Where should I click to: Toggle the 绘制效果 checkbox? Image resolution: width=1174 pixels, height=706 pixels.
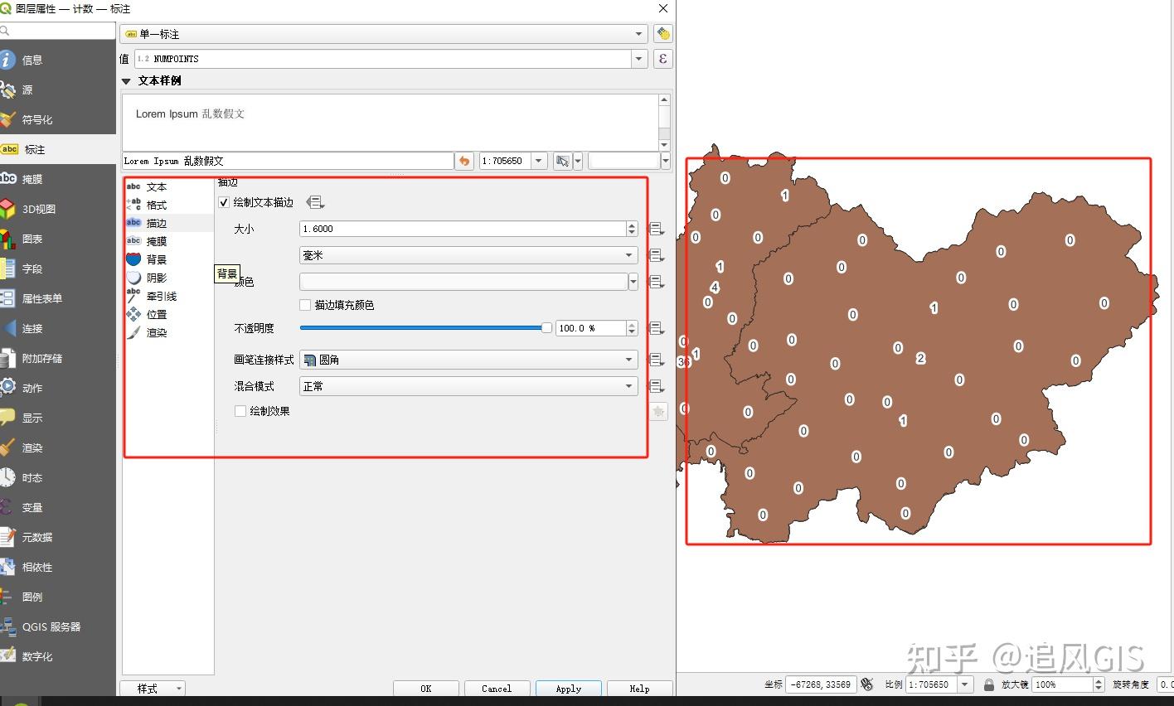[x=240, y=411]
